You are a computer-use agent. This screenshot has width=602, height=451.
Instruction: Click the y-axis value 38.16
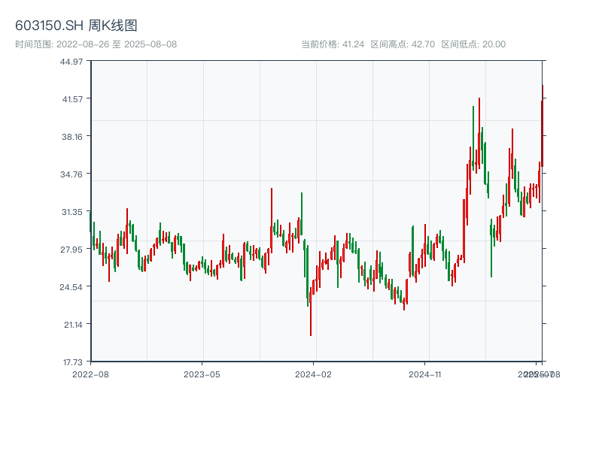[x=72, y=137]
